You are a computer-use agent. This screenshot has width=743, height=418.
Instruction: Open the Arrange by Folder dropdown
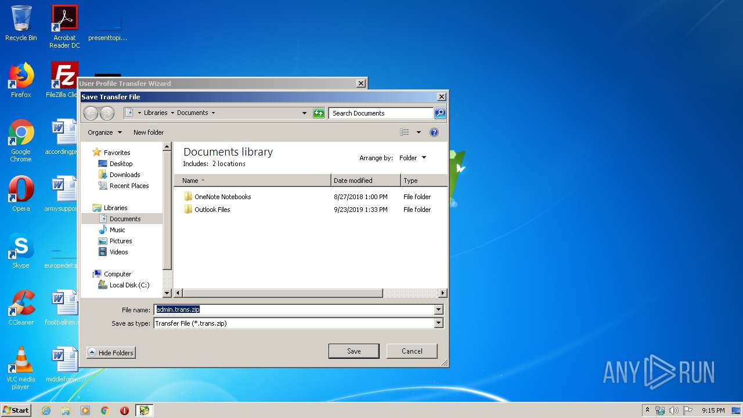coord(413,158)
